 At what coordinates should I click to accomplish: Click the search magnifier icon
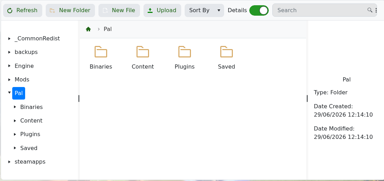tap(370, 10)
